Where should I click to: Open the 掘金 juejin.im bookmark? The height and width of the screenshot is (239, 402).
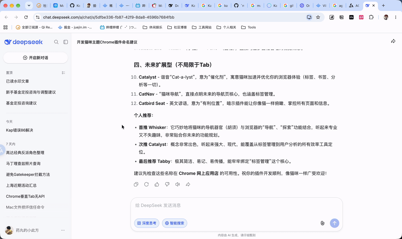(75, 27)
